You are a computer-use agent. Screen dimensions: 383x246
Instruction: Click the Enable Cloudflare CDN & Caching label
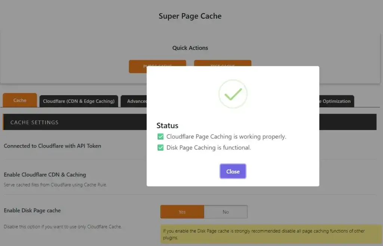point(45,175)
